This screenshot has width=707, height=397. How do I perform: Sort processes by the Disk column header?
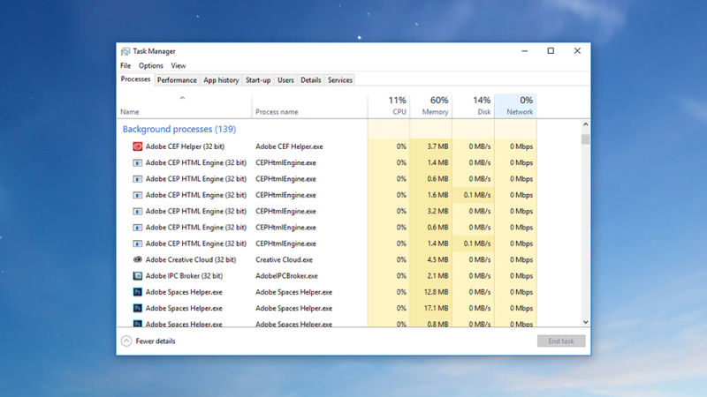click(474, 106)
